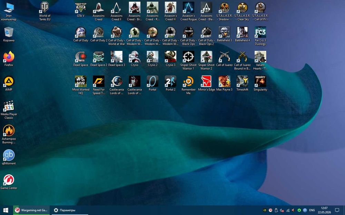Viewport: 345px width, 215px height.
Task: Click the qBittorrent tray icon
Action: tap(305, 210)
